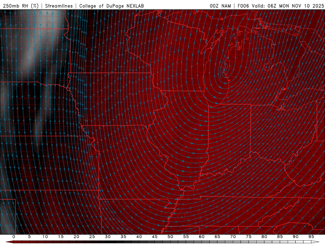Click the 'College of DuPage NEXLAB' text

point(111,6)
